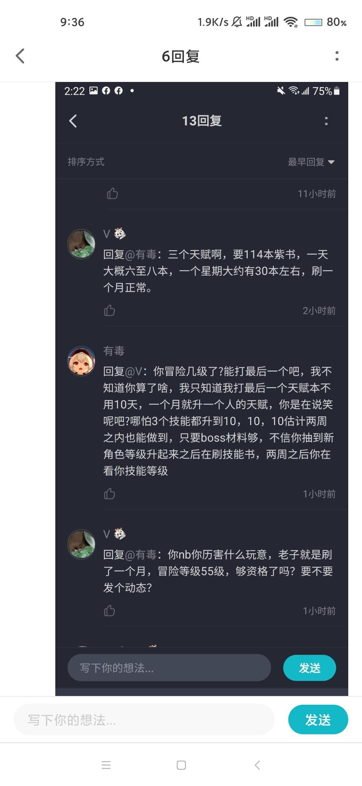Tap thumbs-up next to 11小时前

click(112, 193)
